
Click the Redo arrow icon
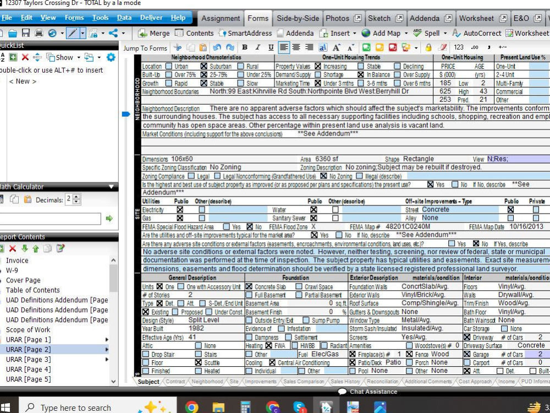coord(230,47)
